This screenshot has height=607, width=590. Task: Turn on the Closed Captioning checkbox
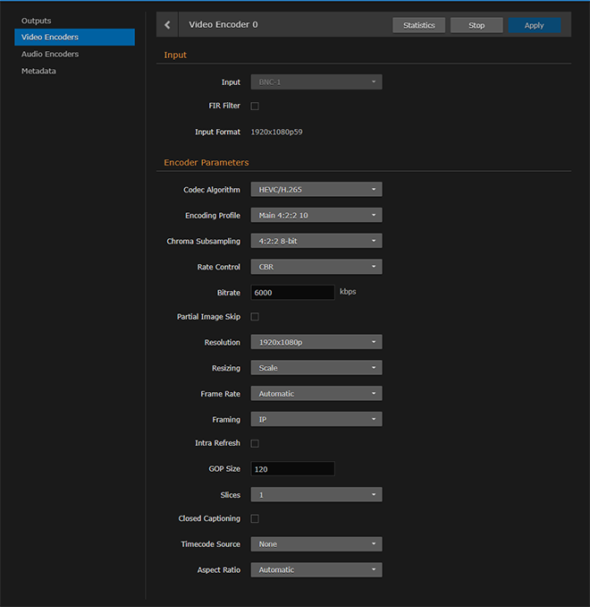[x=255, y=518]
